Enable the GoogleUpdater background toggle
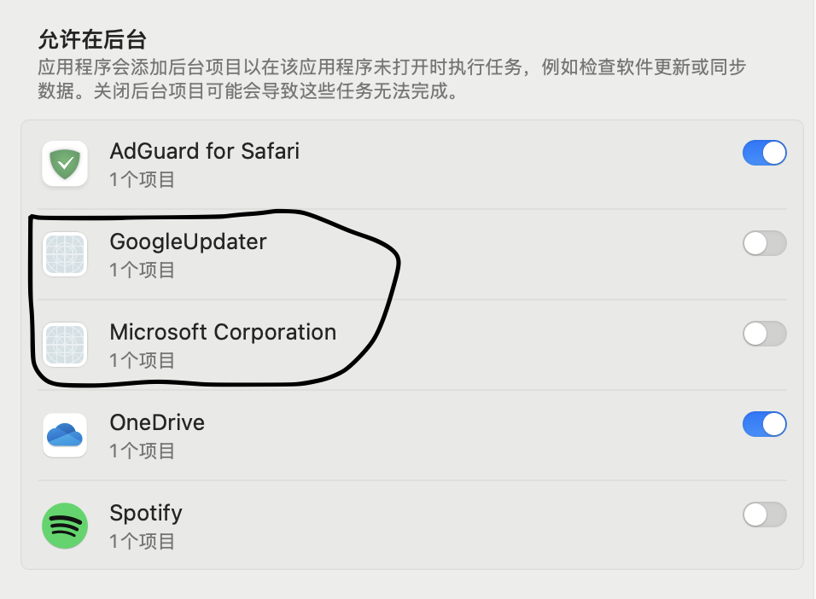Screen dimensions: 816x599 pyautogui.click(x=764, y=244)
